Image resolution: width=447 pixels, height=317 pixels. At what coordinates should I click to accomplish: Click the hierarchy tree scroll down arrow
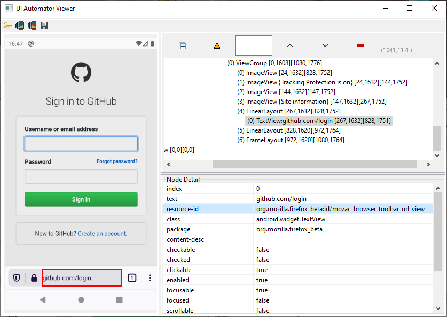click(x=437, y=156)
